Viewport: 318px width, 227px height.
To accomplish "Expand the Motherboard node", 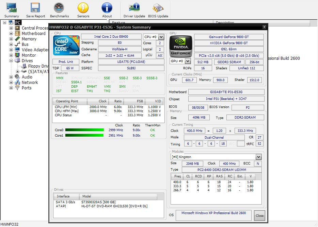I will point(11,33).
